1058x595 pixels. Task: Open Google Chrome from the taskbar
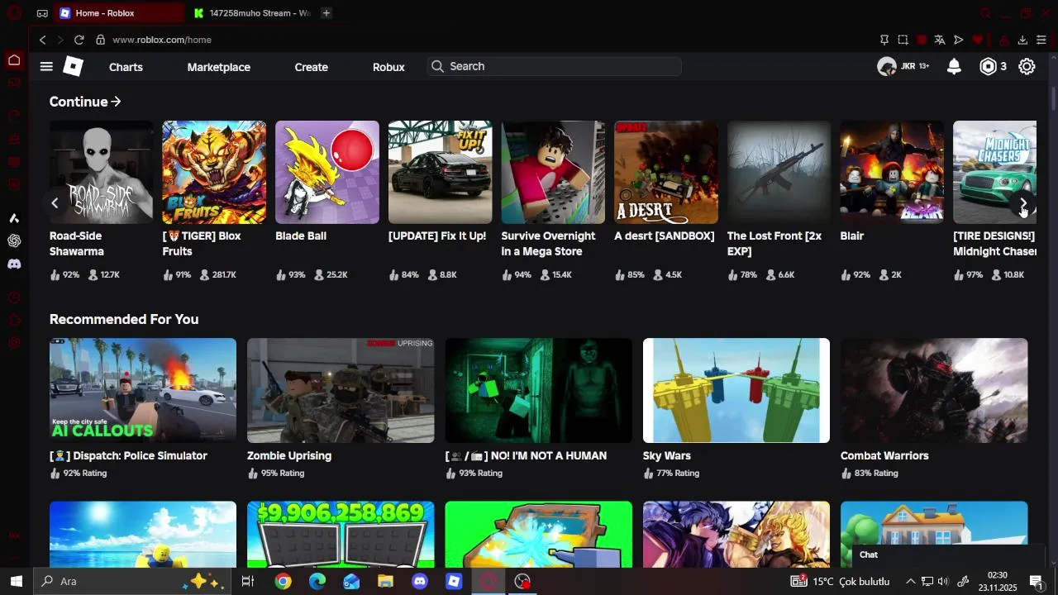(284, 582)
